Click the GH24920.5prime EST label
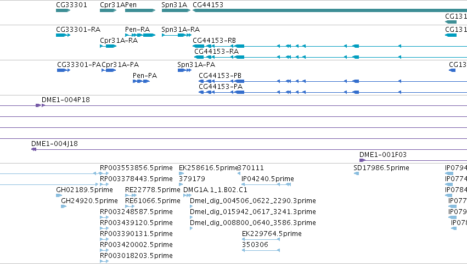 tap(89, 201)
